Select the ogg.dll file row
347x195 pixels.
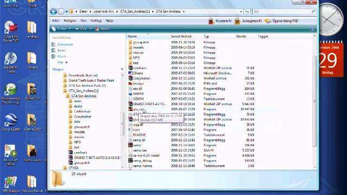click(191, 125)
